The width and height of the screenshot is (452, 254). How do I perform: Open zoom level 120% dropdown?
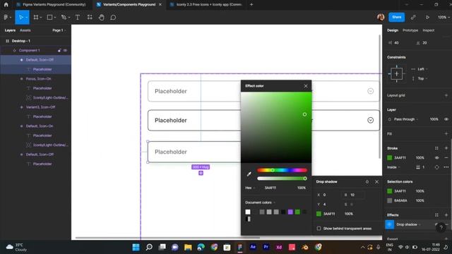click(x=444, y=17)
